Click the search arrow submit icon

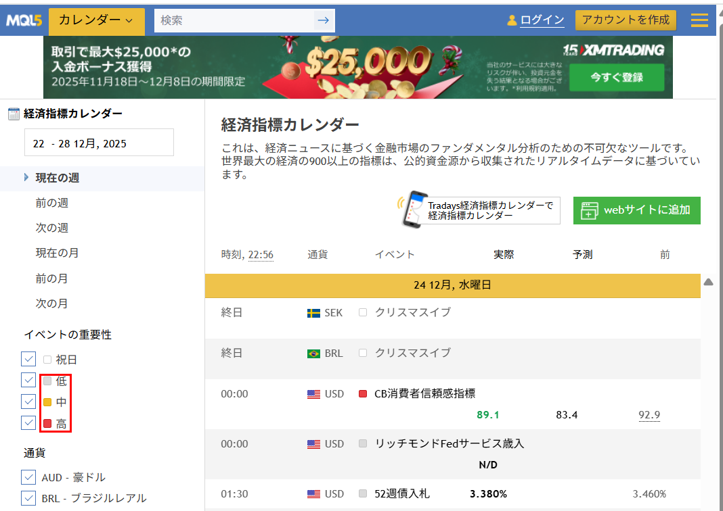click(324, 20)
